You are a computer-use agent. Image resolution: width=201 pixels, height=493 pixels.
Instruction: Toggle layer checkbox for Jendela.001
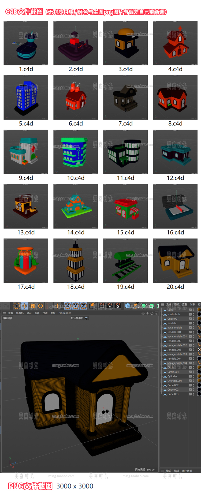(190, 332)
